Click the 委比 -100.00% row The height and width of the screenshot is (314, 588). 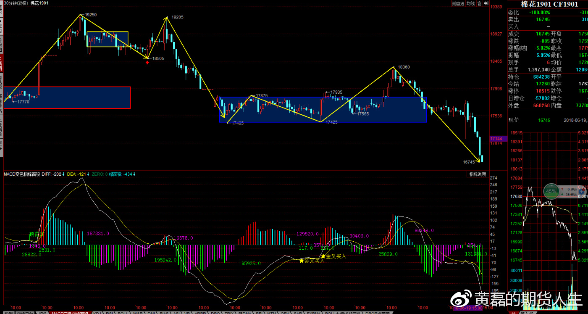[547, 13]
